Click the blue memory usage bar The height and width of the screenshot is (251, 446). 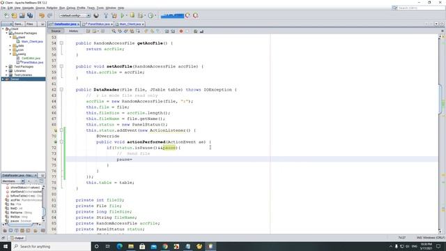click(172, 15)
